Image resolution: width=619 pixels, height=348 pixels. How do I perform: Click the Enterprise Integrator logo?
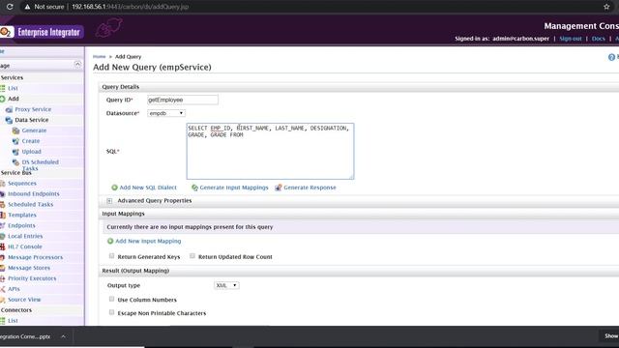pos(42,32)
